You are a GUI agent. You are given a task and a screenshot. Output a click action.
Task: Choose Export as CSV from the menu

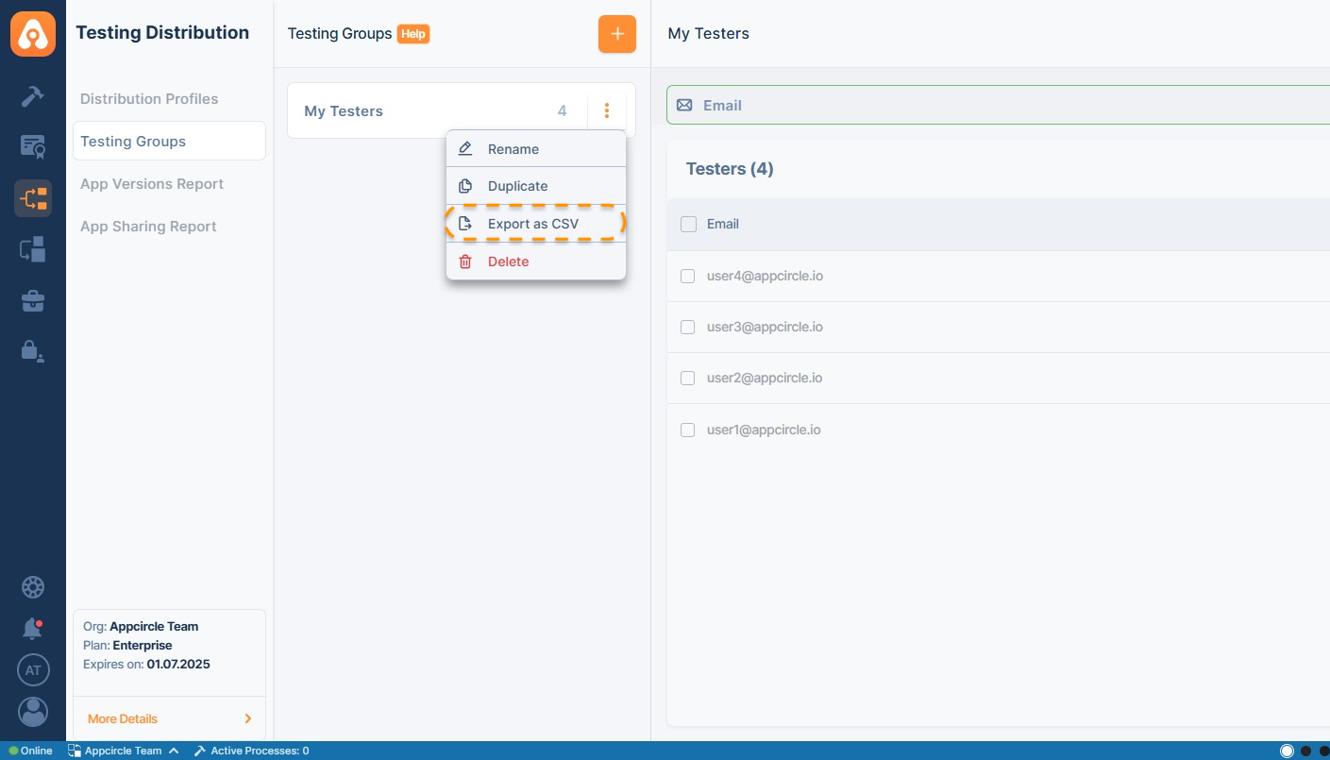pyautogui.click(x=533, y=225)
